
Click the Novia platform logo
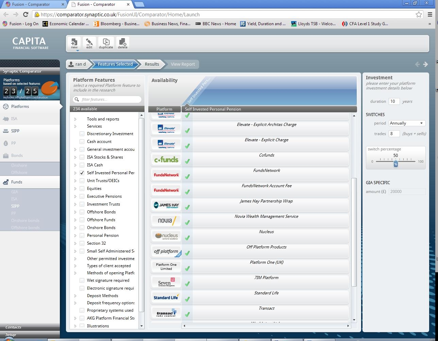(166, 221)
